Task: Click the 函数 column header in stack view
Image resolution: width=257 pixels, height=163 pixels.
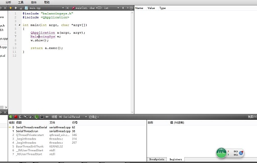Action: tap(19, 122)
